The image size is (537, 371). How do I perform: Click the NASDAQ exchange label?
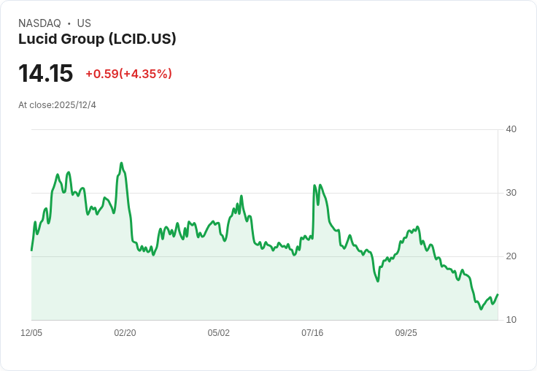pos(39,23)
